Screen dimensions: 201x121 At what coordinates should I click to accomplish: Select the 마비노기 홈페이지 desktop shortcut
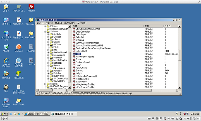point(19,63)
